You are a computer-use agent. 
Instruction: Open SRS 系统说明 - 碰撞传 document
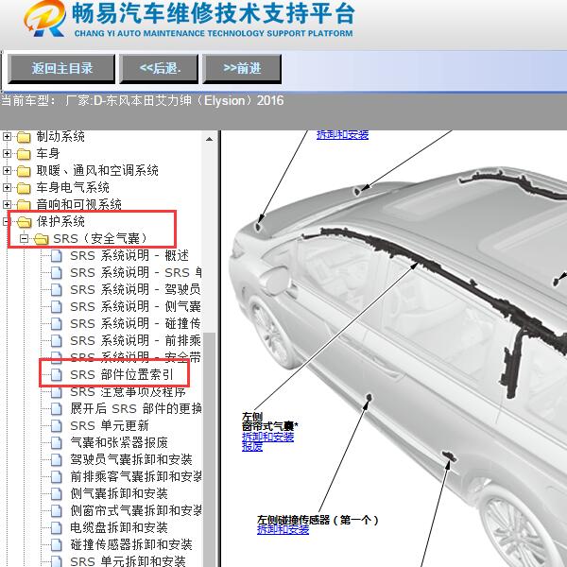[135, 323]
